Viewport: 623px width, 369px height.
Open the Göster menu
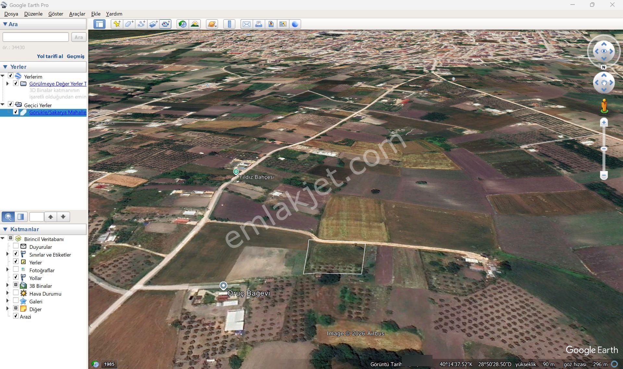56,14
